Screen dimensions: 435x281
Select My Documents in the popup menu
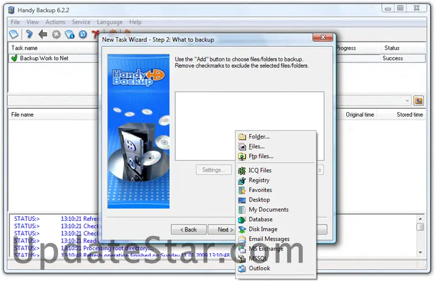[x=276, y=210]
